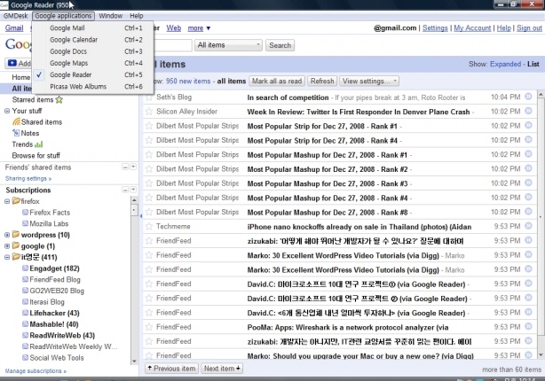Open Subscriptions options dropdown arrow
Image resolution: width=545 pixels, height=381 pixels.
coord(133,190)
